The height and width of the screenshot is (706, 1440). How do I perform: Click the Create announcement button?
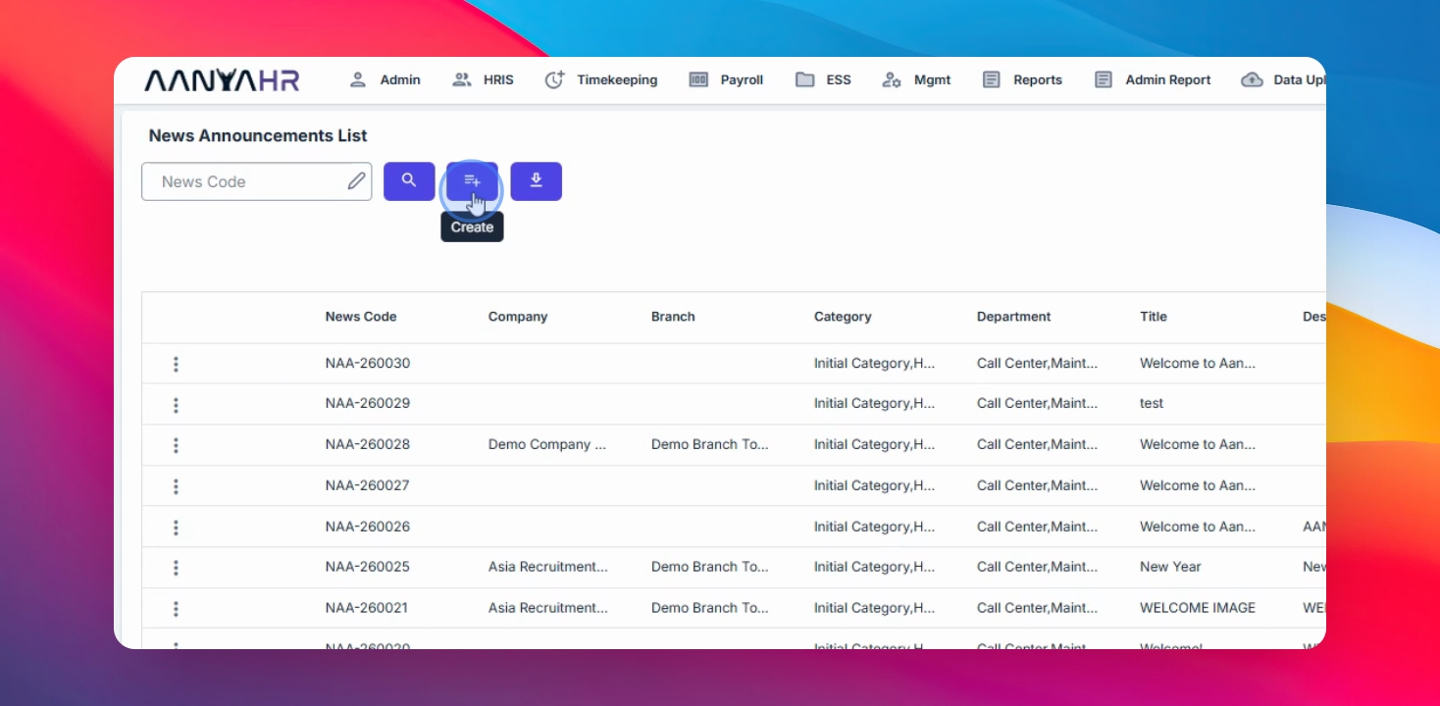pyautogui.click(x=472, y=181)
